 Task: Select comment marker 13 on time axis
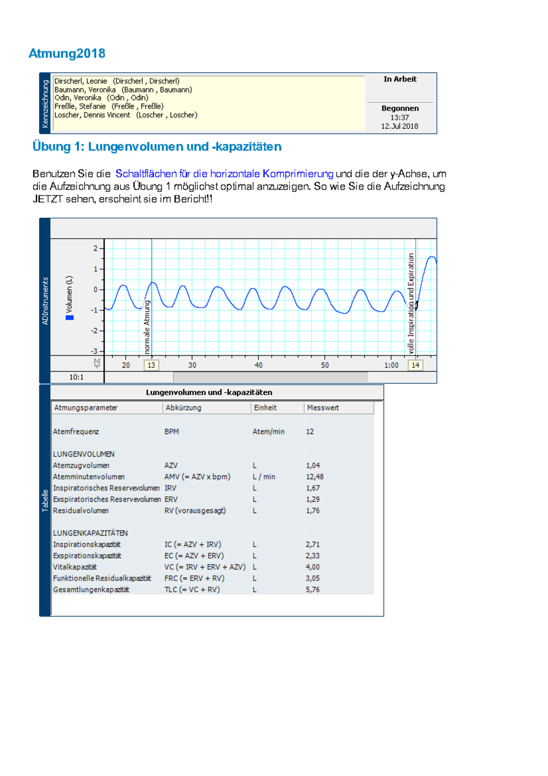coord(151,365)
